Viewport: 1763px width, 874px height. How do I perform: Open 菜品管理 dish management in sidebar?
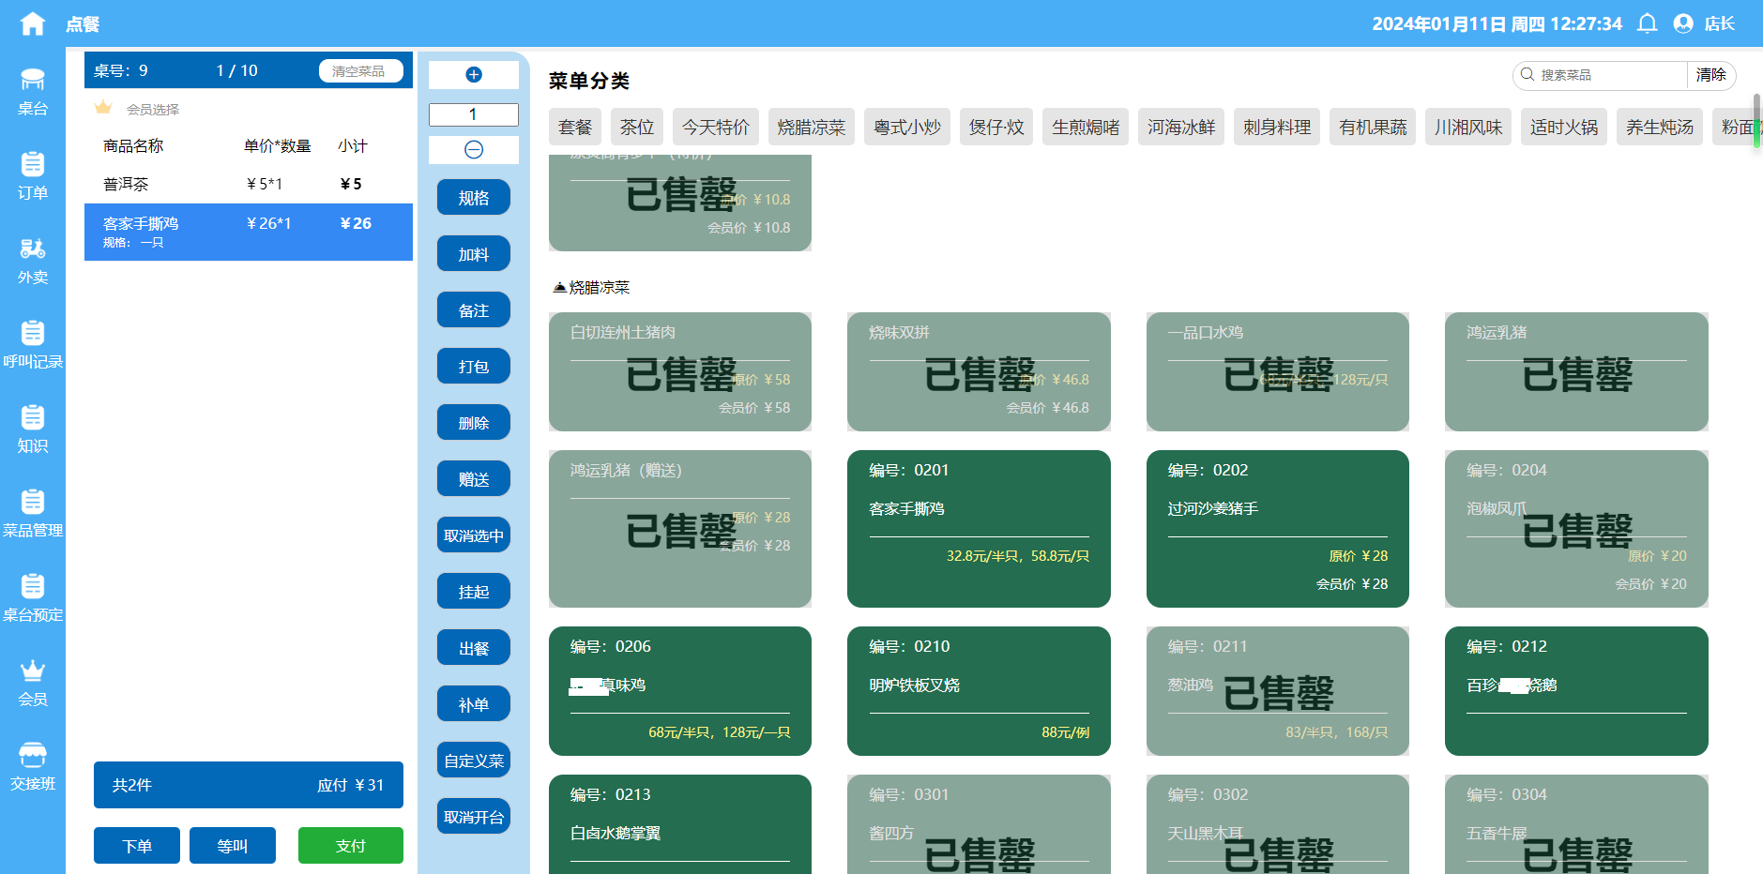pos(33,514)
